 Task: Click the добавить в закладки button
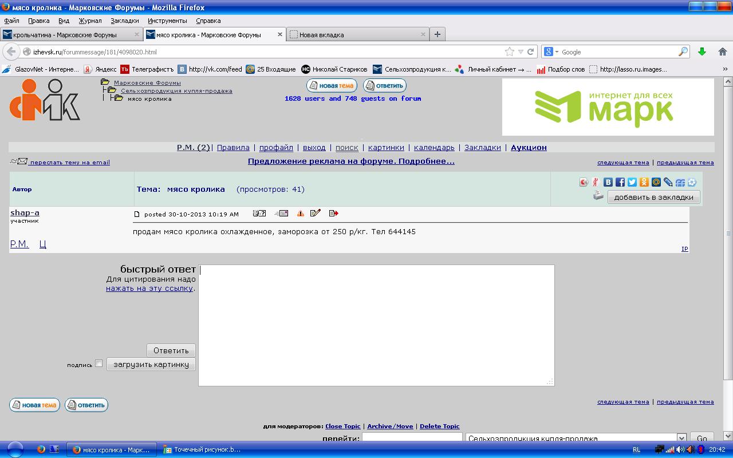(x=653, y=198)
